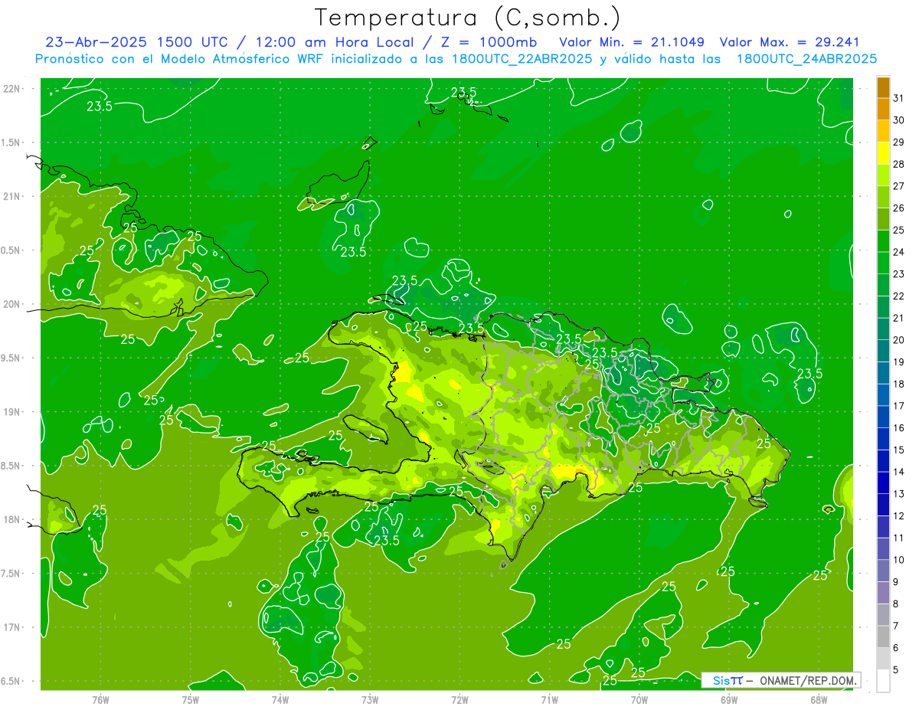Click the legend value label "22"
The image size is (919, 710).
coord(899,296)
